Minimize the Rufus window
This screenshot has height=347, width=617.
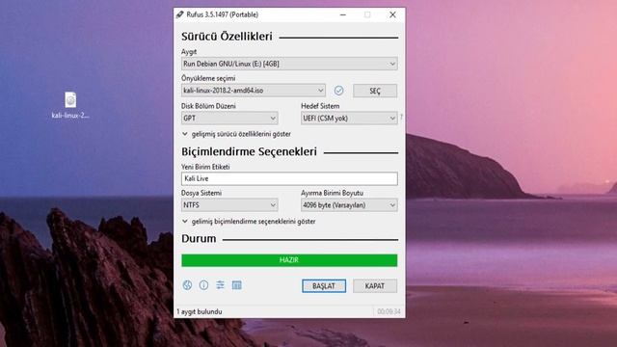coord(343,14)
